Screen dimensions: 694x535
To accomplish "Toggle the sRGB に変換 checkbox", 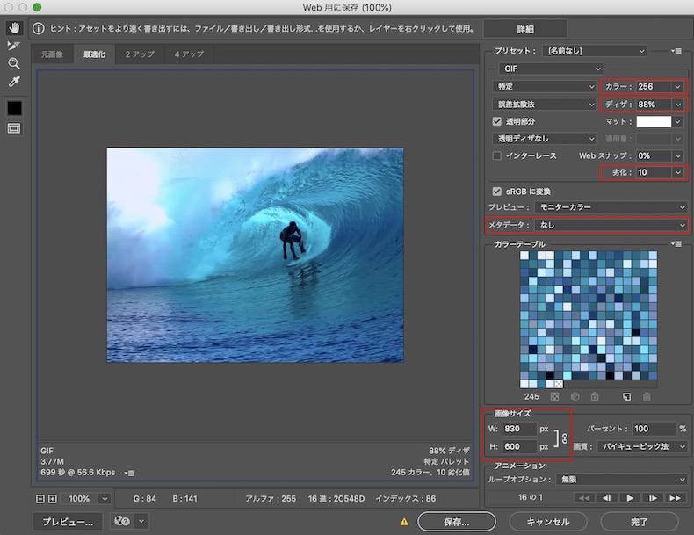I will tap(497, 192).
